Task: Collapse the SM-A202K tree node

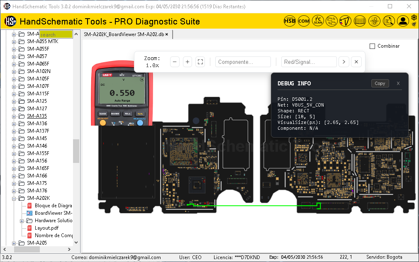Action: pyautogui.click(x=14, y=199)
